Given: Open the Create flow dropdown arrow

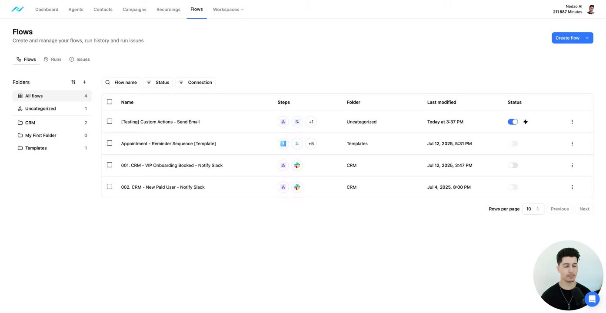Looking at the screenshot, I should 587,38.
